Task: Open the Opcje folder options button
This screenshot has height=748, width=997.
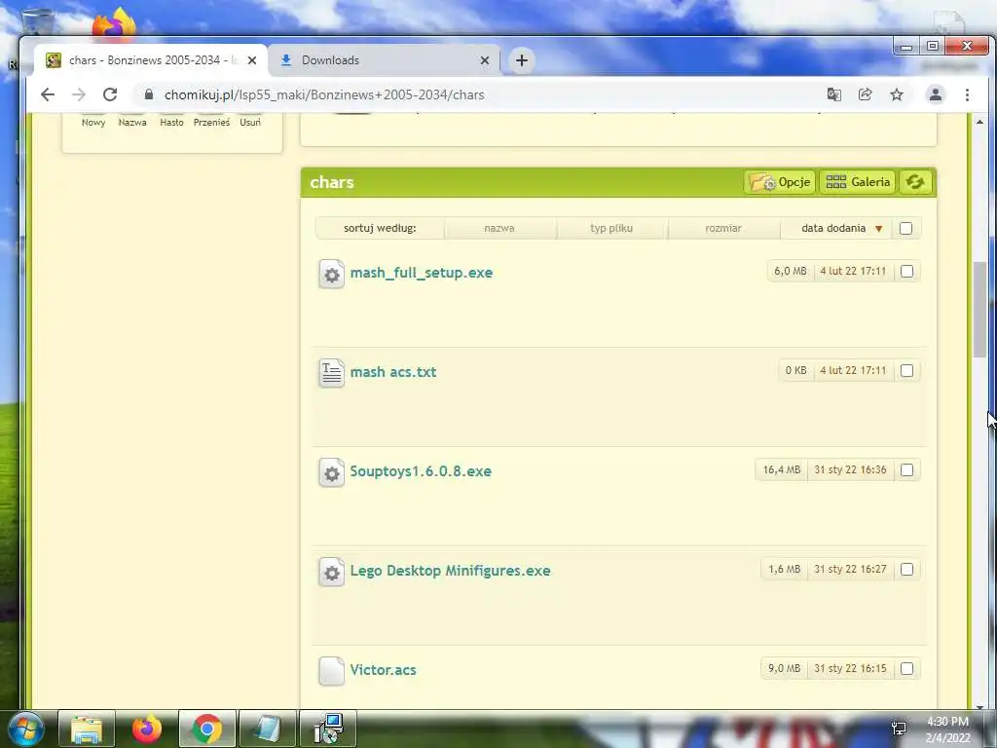Action: [x=780, y=182]
